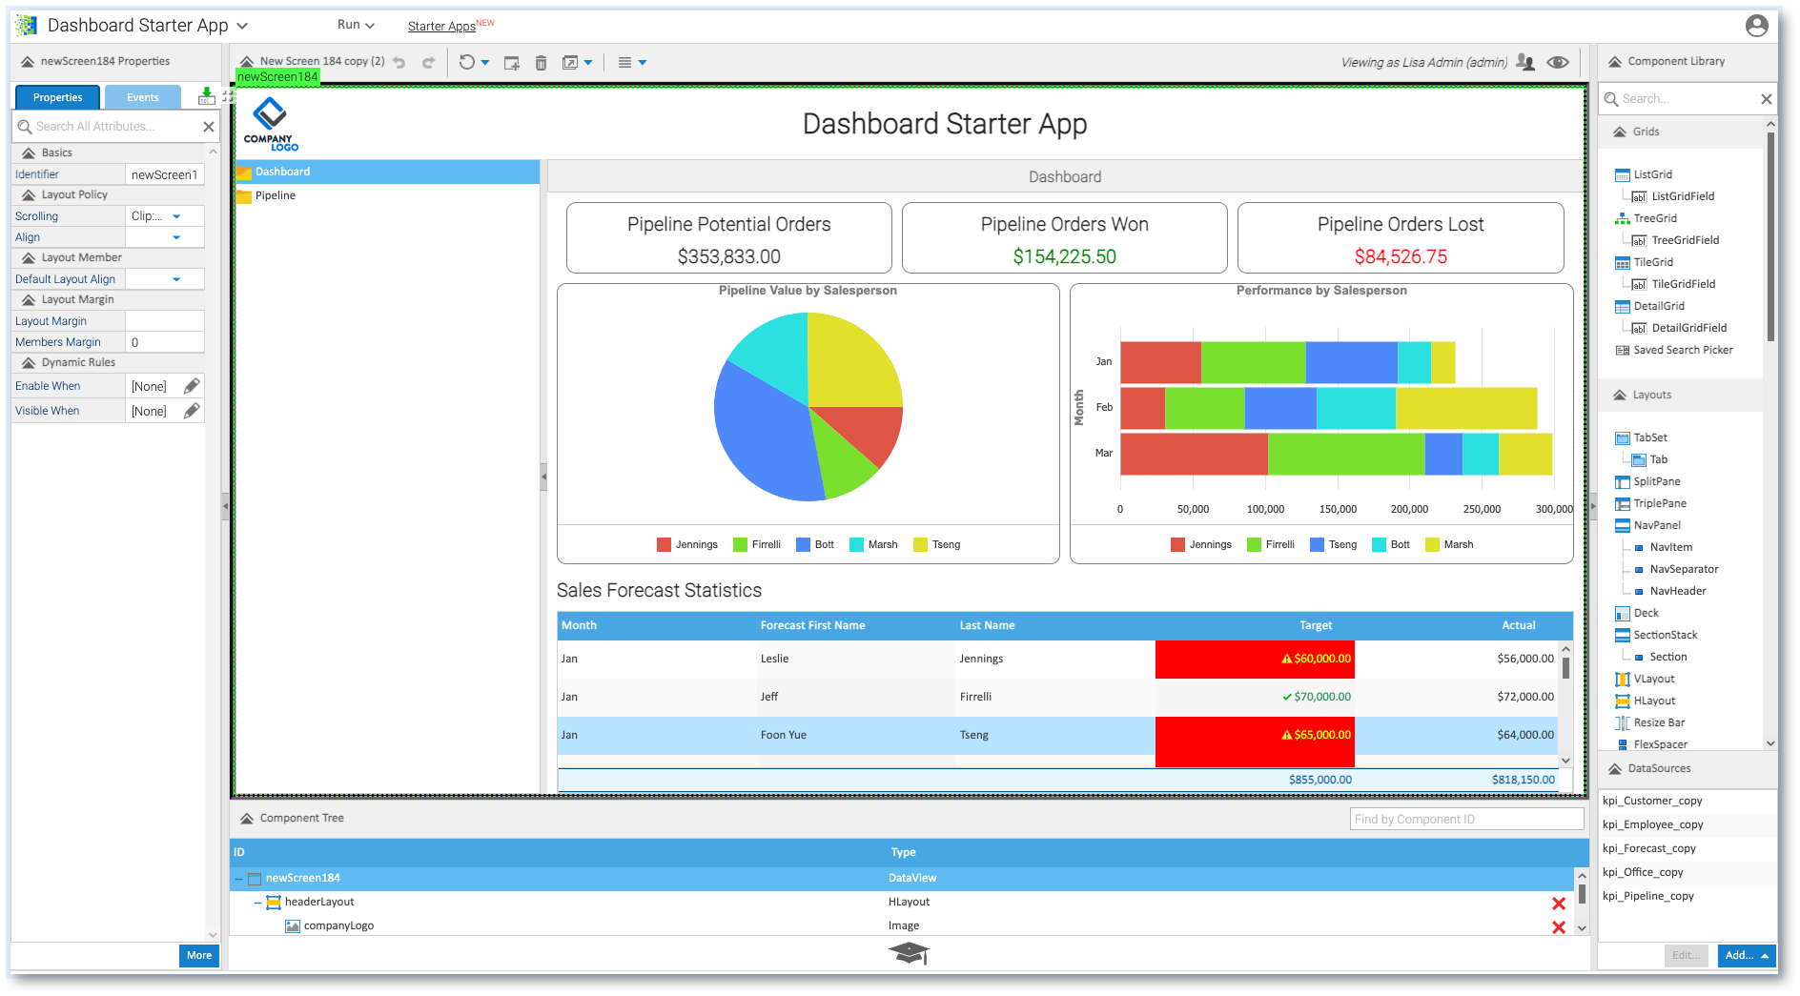This screenshot has height=996, width=1800.
Task: Open the Run dropdown menu
Action: (x=353, y=25)
